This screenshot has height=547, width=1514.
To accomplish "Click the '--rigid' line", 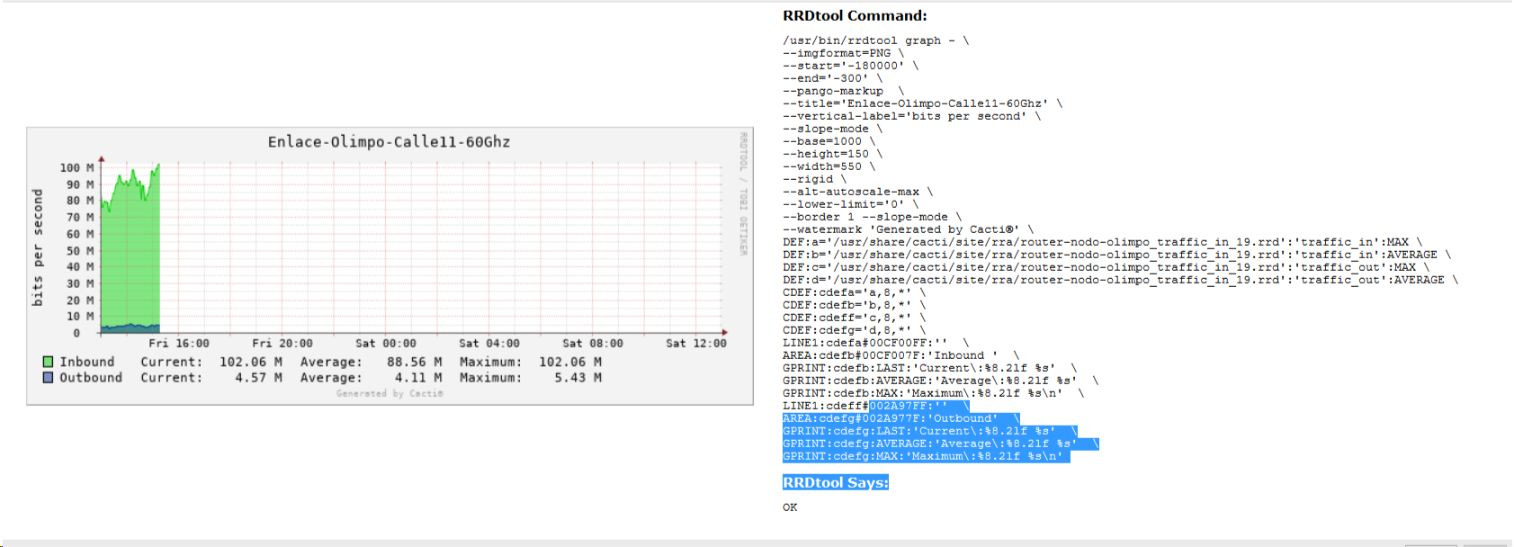I will [x=815, y=179].
